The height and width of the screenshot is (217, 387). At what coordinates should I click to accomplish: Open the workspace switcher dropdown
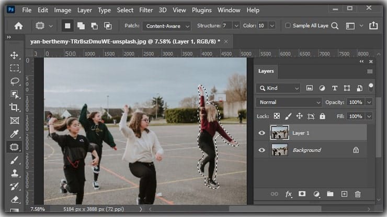point(361,26)
